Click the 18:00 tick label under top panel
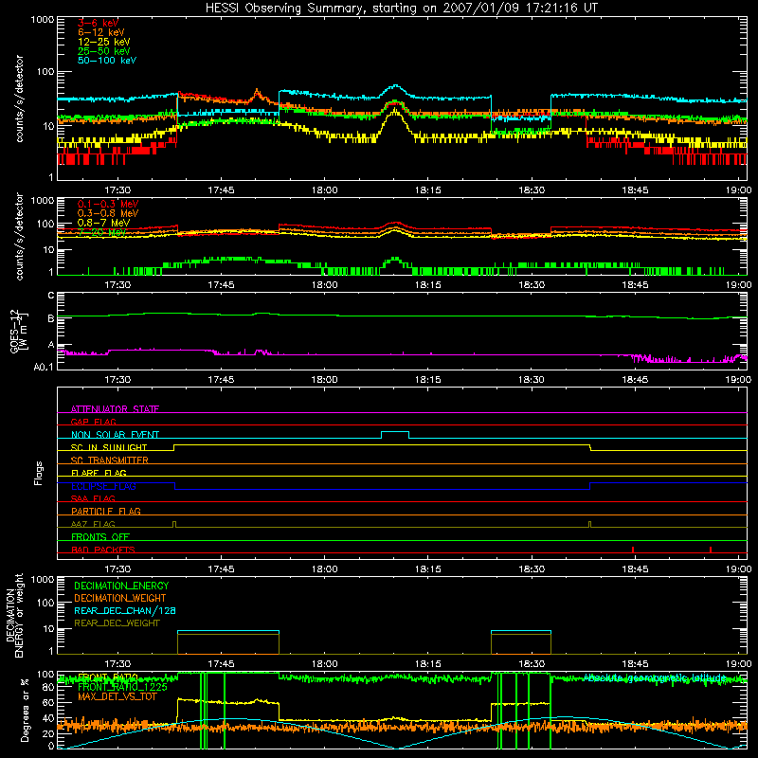Screen dimensions: 758x758 point(324,190)
